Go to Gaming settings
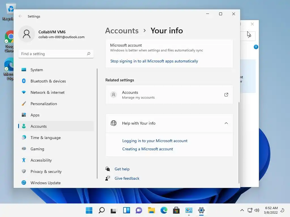 tap(56, 149)
